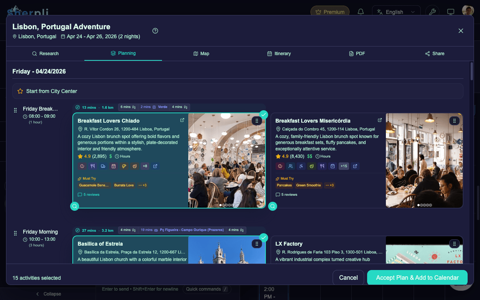Click magnifier search icon below Chiado card

75,206
